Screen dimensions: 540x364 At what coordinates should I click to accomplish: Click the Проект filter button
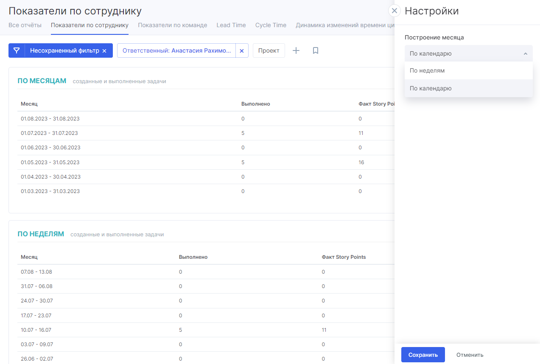269,50
